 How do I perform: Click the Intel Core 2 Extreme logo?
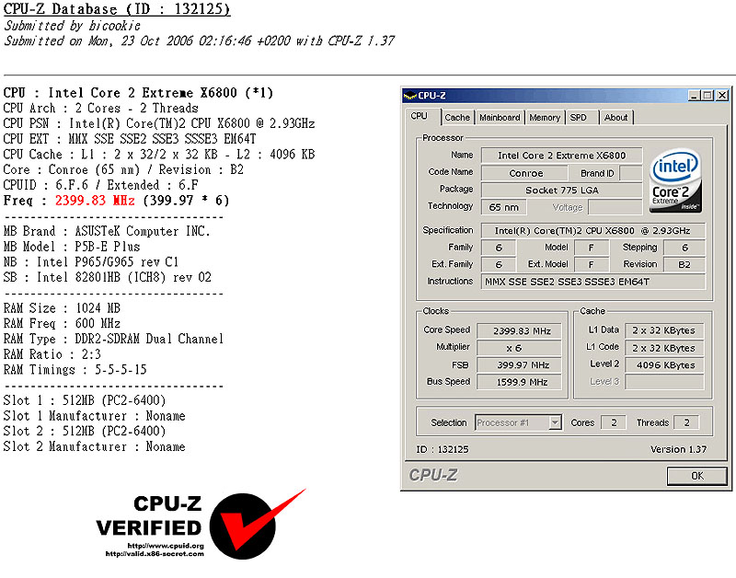675,181
